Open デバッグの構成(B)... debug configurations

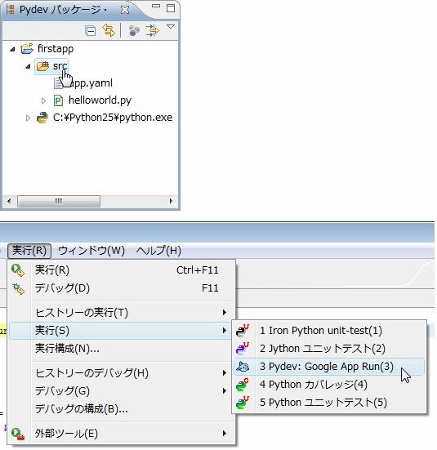[122, 408]
